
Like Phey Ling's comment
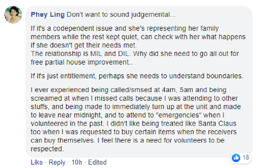pyautogui.click(x=37, y=162)
